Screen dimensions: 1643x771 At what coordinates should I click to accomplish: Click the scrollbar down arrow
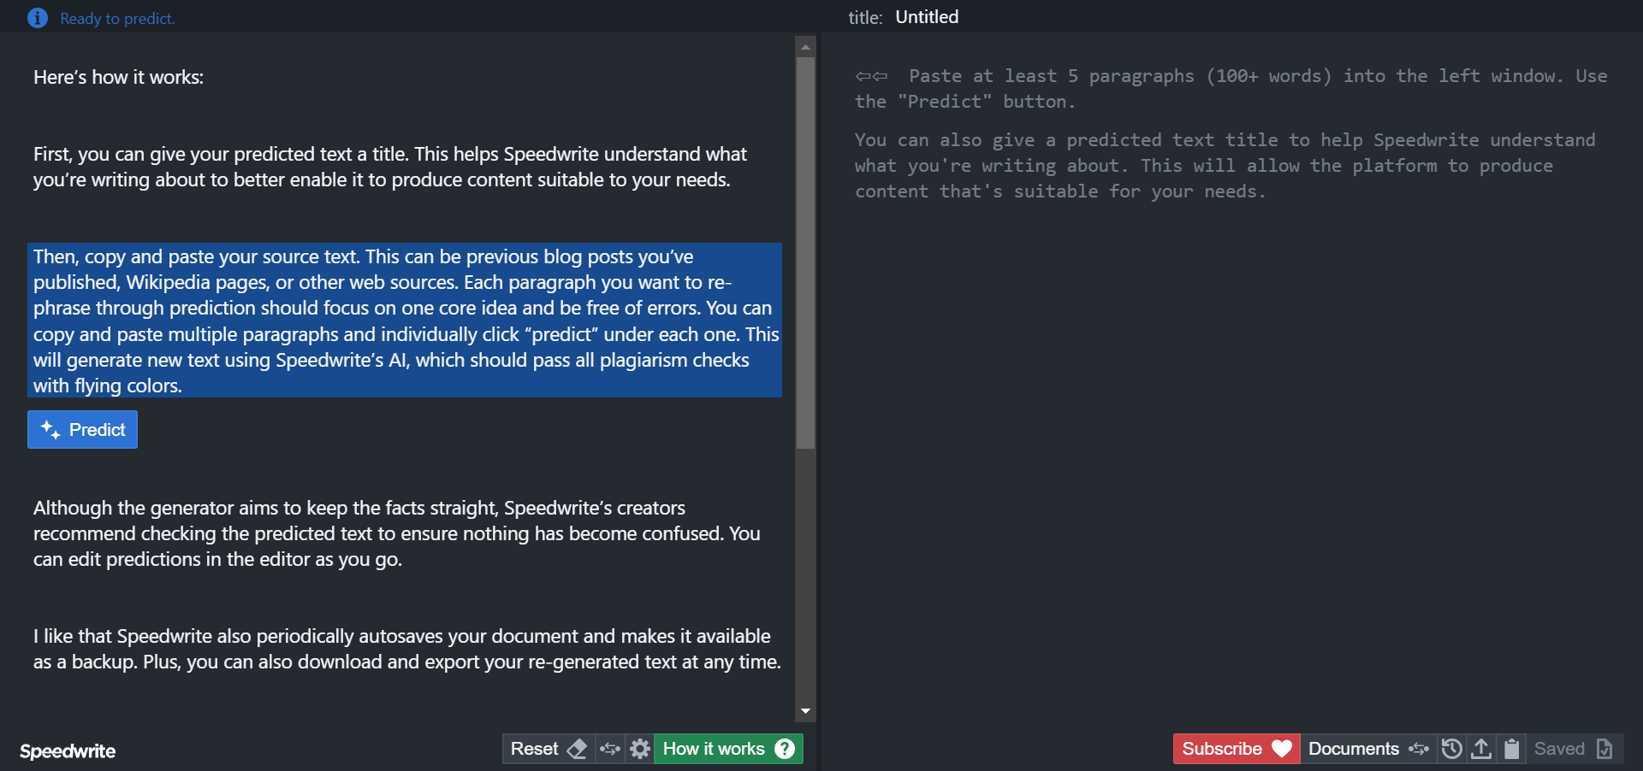805,711
